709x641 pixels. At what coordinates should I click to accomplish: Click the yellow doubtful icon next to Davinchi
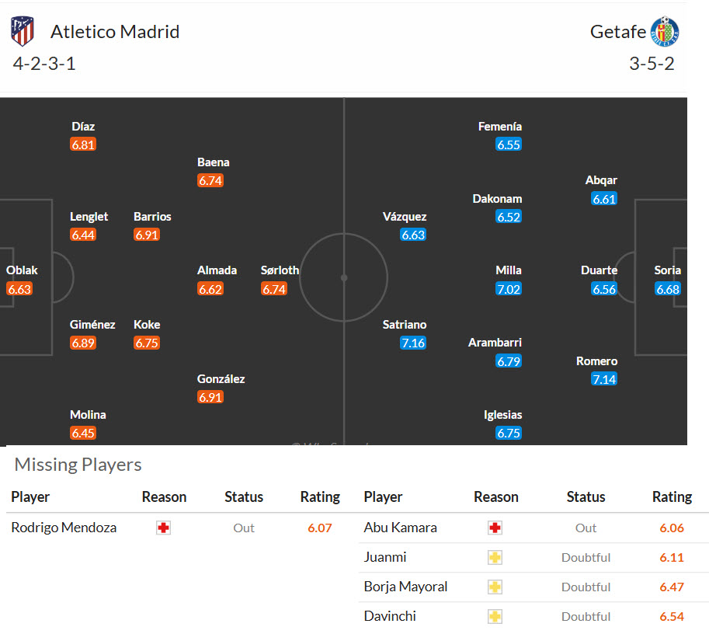point(495,616)
